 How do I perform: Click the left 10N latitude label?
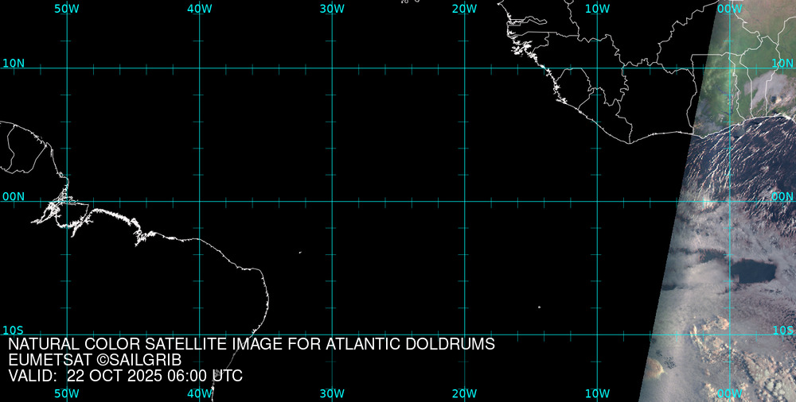point(13,63)
